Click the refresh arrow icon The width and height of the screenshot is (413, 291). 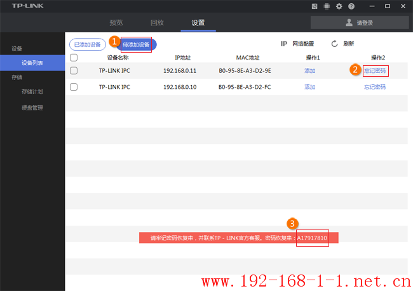pyautogui.click(x=334, y=44)
